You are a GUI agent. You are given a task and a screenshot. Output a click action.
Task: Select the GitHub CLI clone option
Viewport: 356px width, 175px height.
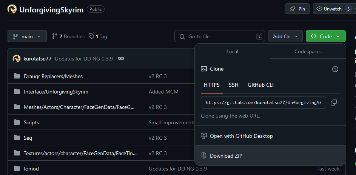tap(260, 85)
